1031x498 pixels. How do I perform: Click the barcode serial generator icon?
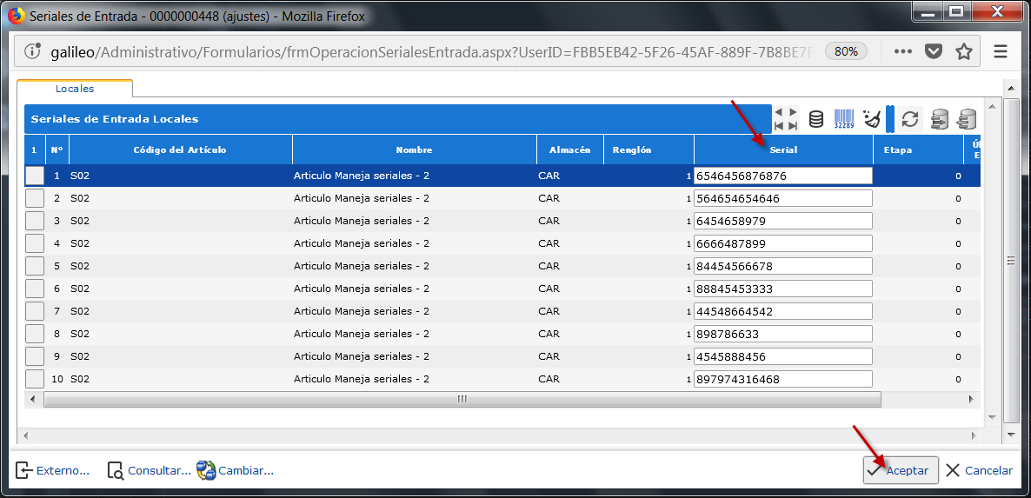[843, 119]
